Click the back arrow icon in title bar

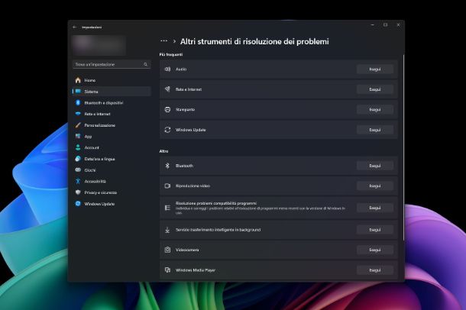(75, 27)
